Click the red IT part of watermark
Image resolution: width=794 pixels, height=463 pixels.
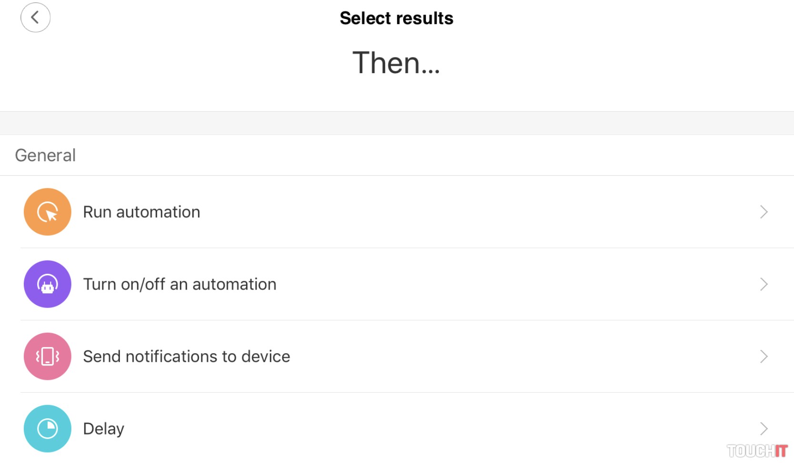point(781,451)
